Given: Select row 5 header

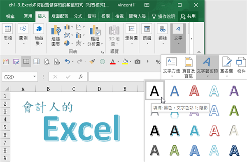Looking at the screenshot, I should pyautogui.click(x=5, y=127).
